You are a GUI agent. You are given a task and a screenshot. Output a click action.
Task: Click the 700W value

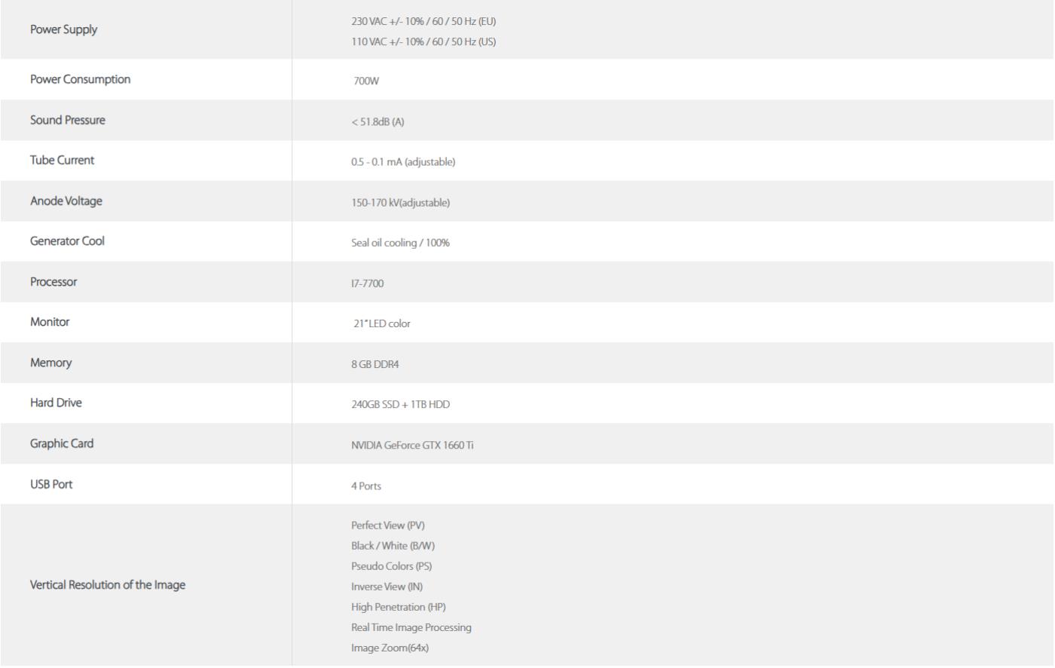point(366,81)
